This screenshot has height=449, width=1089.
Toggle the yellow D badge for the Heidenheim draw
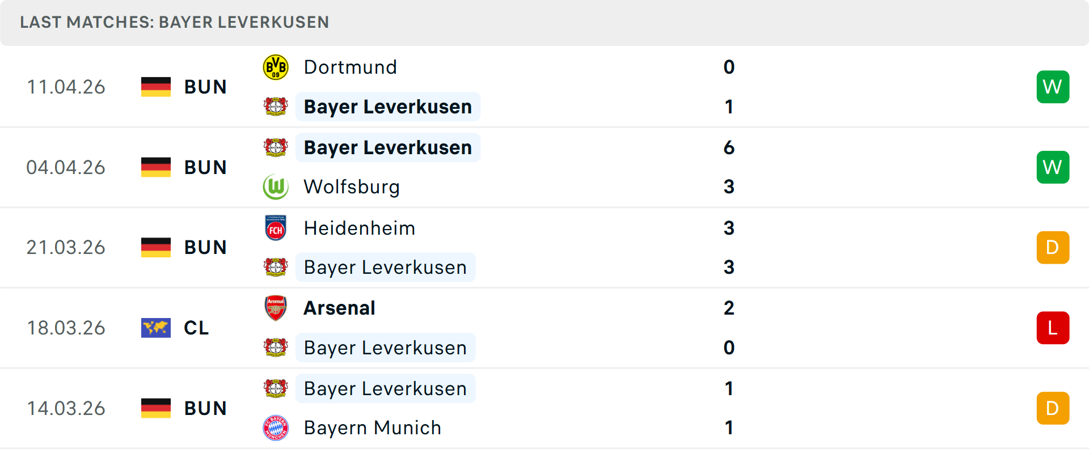(1053, 247)
